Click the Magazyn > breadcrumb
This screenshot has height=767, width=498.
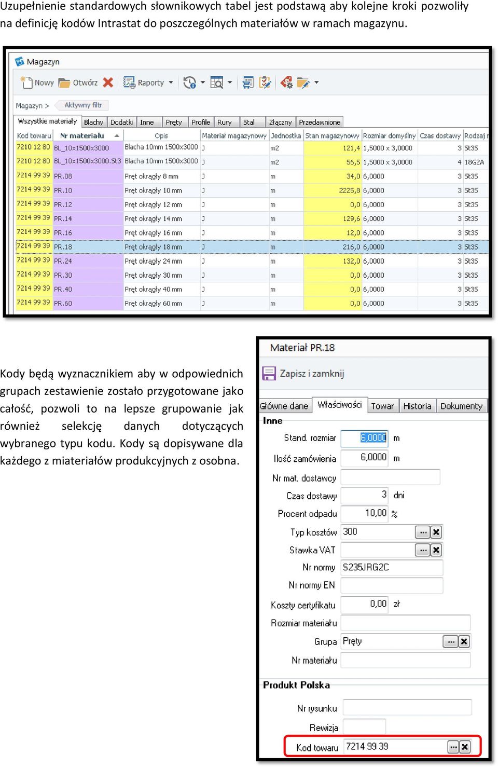point(32,105)
